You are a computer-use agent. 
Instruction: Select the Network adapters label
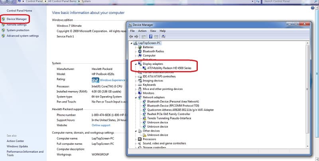point(154,97)
